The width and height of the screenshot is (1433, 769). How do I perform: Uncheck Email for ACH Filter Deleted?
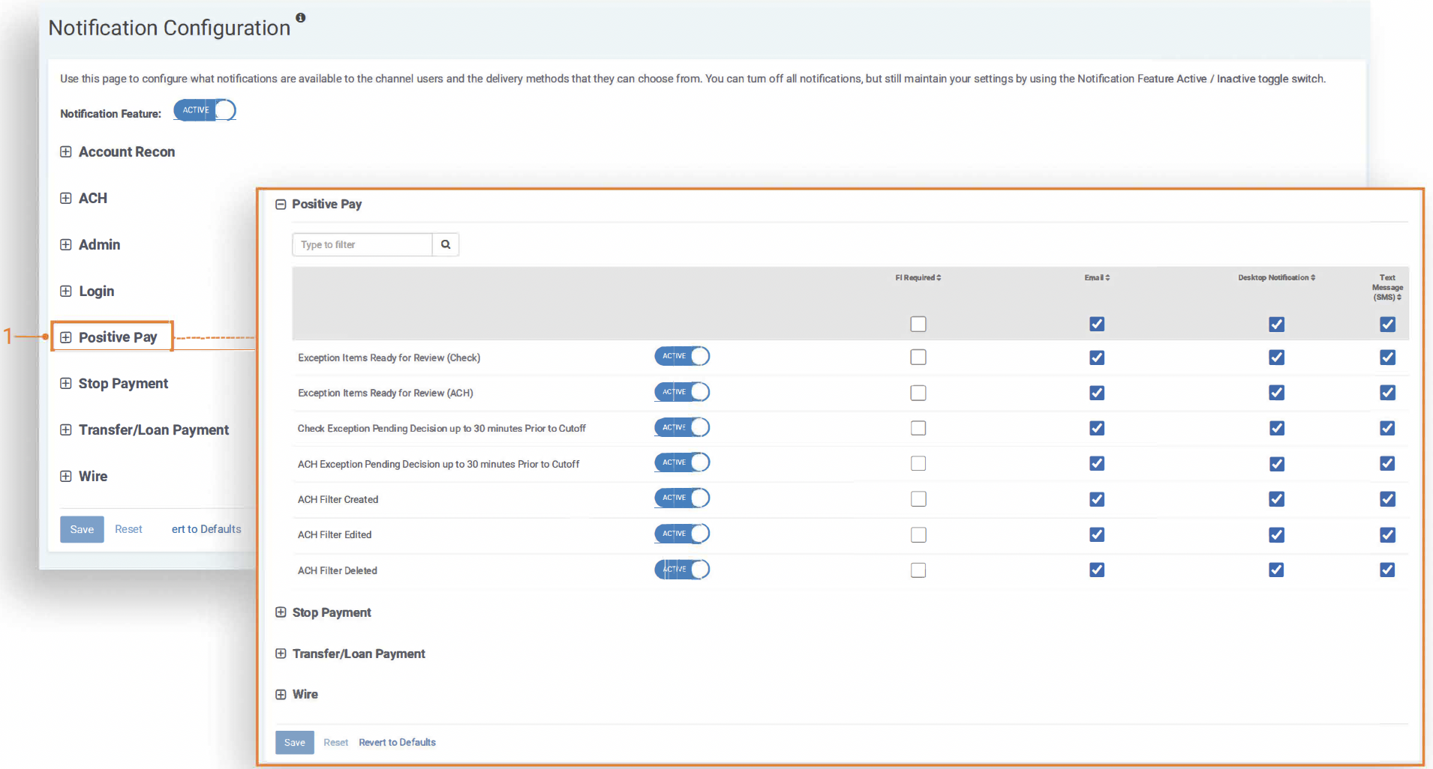(x=1096, y=570)
